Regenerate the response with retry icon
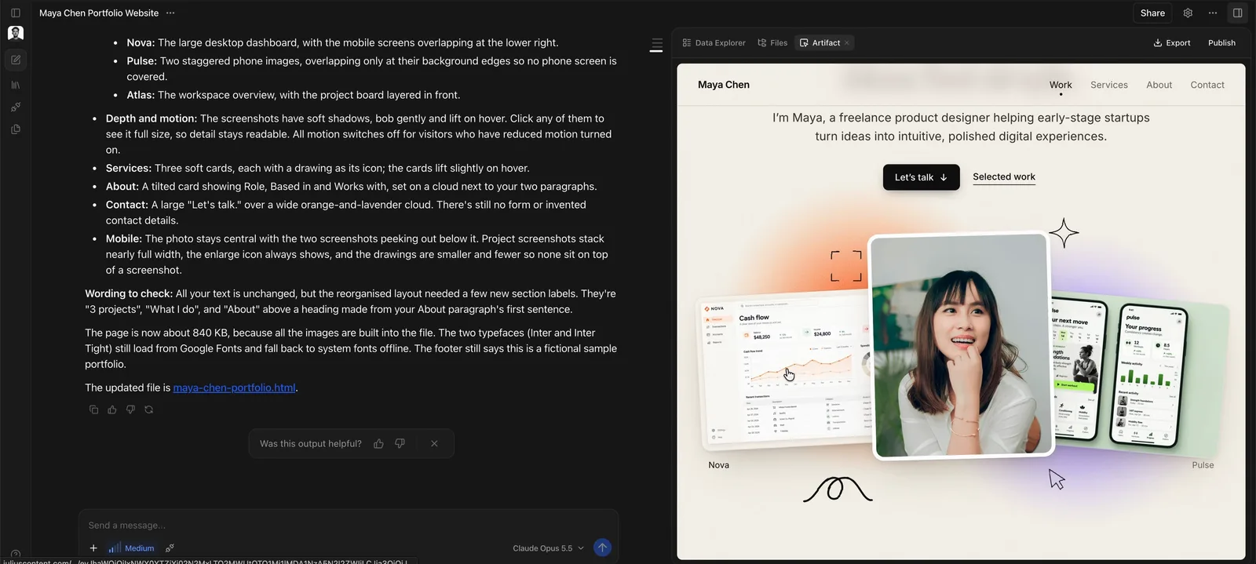 [x=148, y=409]
